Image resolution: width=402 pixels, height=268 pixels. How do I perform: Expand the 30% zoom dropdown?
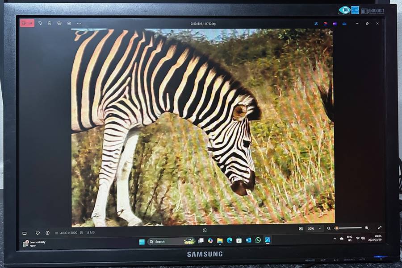[x=320, y=228]
